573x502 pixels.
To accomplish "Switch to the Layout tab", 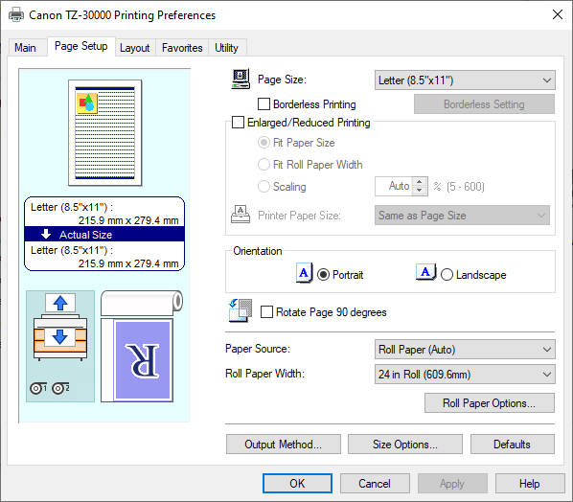I will 135,48.
